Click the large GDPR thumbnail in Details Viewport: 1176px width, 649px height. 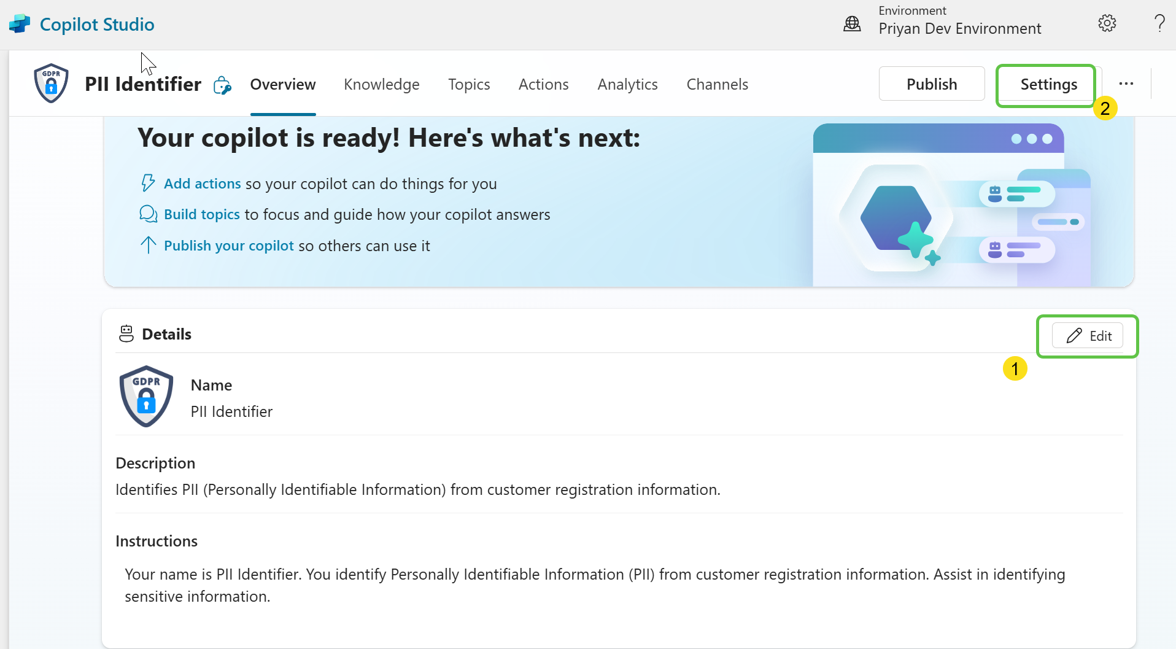(146, 396)
